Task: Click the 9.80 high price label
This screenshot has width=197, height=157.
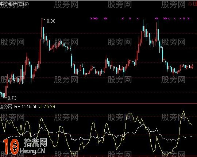Action: click(x=51, y=21)
